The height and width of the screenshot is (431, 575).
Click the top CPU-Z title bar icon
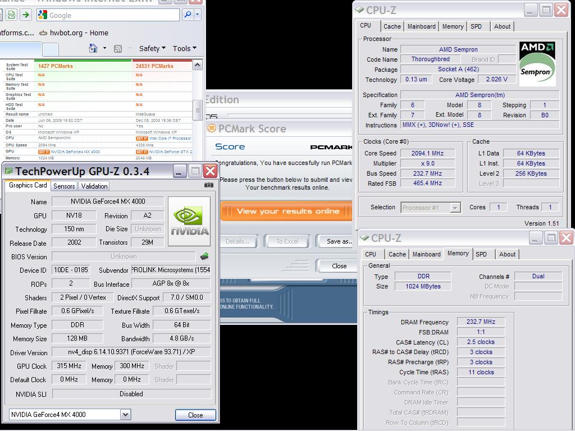[360, 10]
